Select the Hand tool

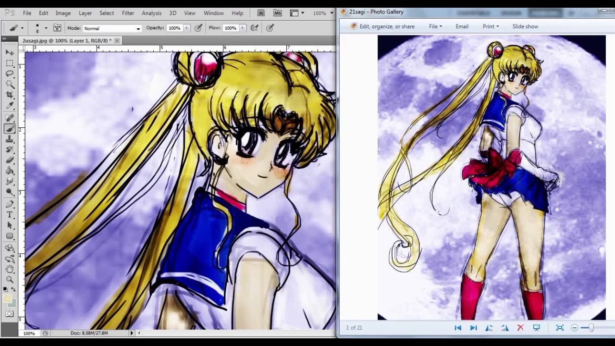pos(10,270)
